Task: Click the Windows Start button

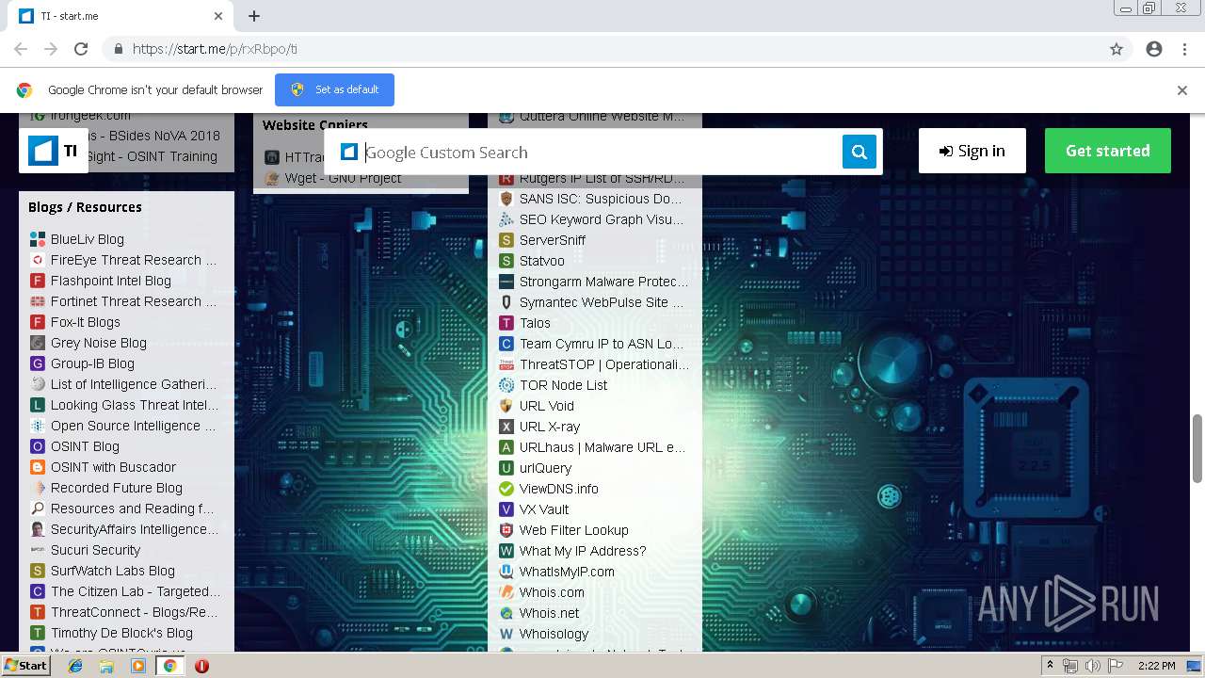Action: (x=26, y=666)
